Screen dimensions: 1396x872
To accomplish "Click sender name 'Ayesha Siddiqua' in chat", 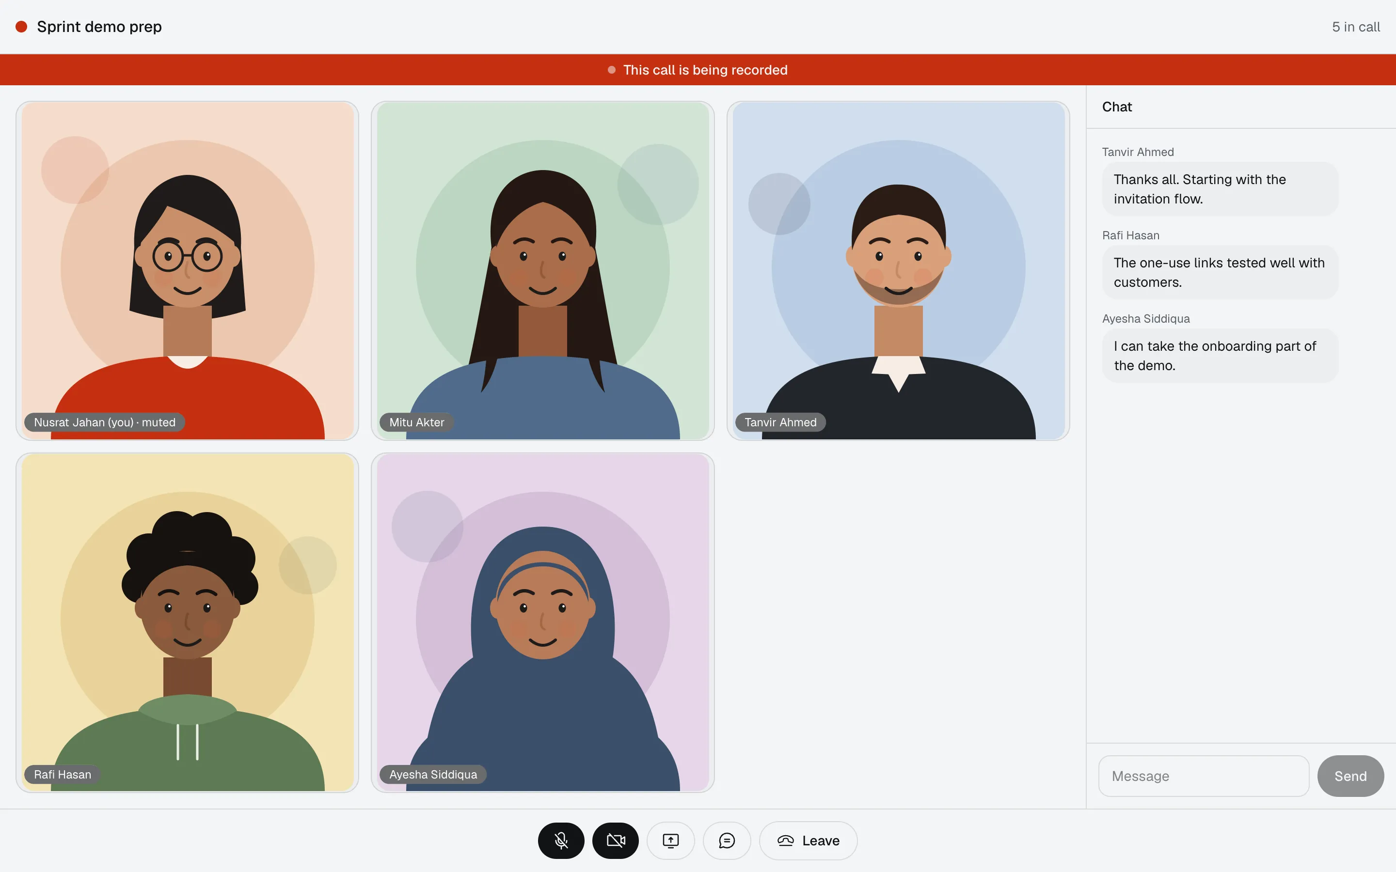I will 1146,318.
